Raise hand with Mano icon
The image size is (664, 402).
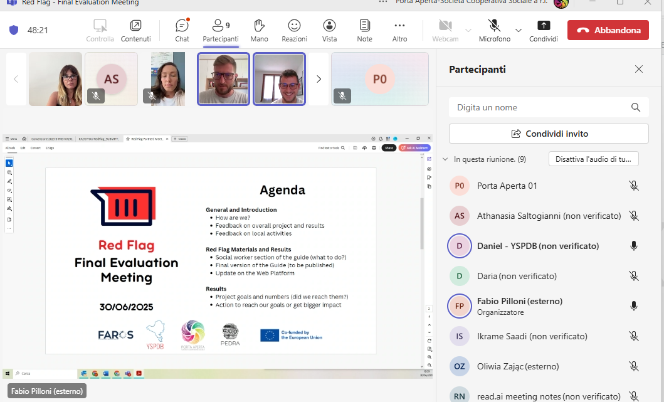(x=259, y=30)
